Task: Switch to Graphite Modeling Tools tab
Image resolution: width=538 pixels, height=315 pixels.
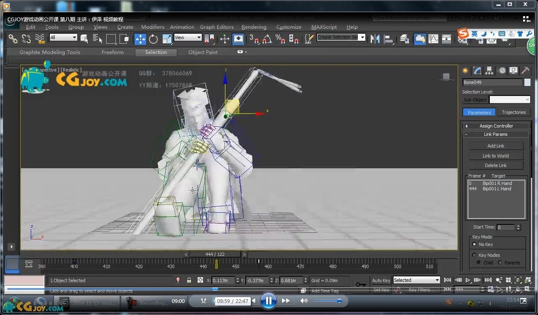Action: pos(50,52)
